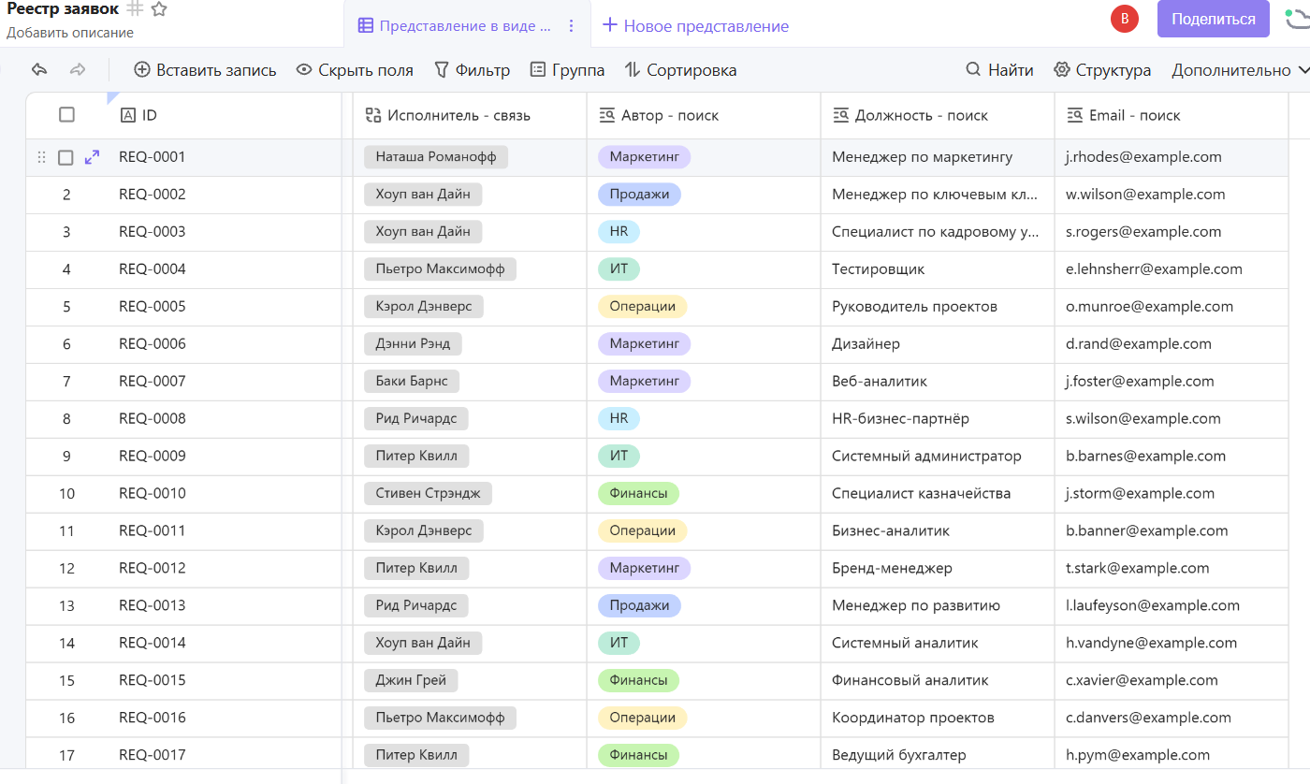Click email c.xavier@example.com
Image resolution: width=1310 pixels, height=784 pixels.
click(1142, 680)
